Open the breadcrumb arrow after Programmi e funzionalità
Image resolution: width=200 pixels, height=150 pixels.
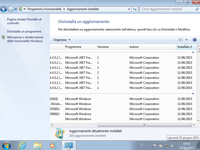tap(64, 9)
